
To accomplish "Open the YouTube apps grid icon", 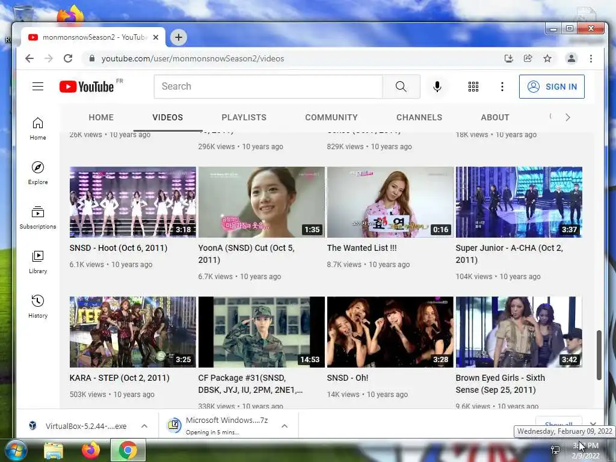I will coord(473,87).
